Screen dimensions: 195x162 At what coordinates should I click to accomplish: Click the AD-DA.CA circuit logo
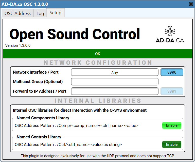click(x=170, y=34)
